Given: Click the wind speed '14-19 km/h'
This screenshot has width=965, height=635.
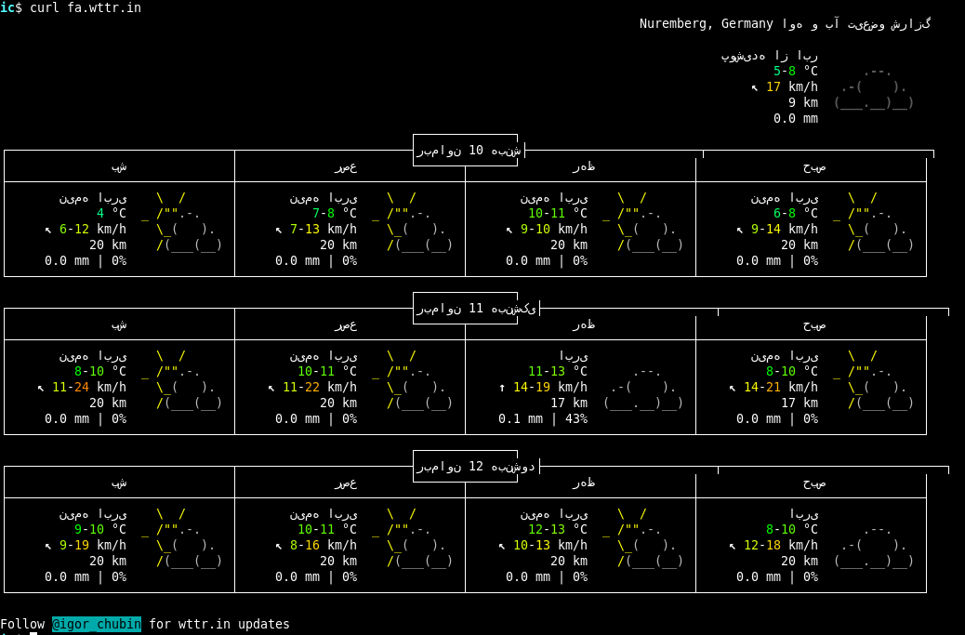Looking at the screenshot, I should point(550,388).
